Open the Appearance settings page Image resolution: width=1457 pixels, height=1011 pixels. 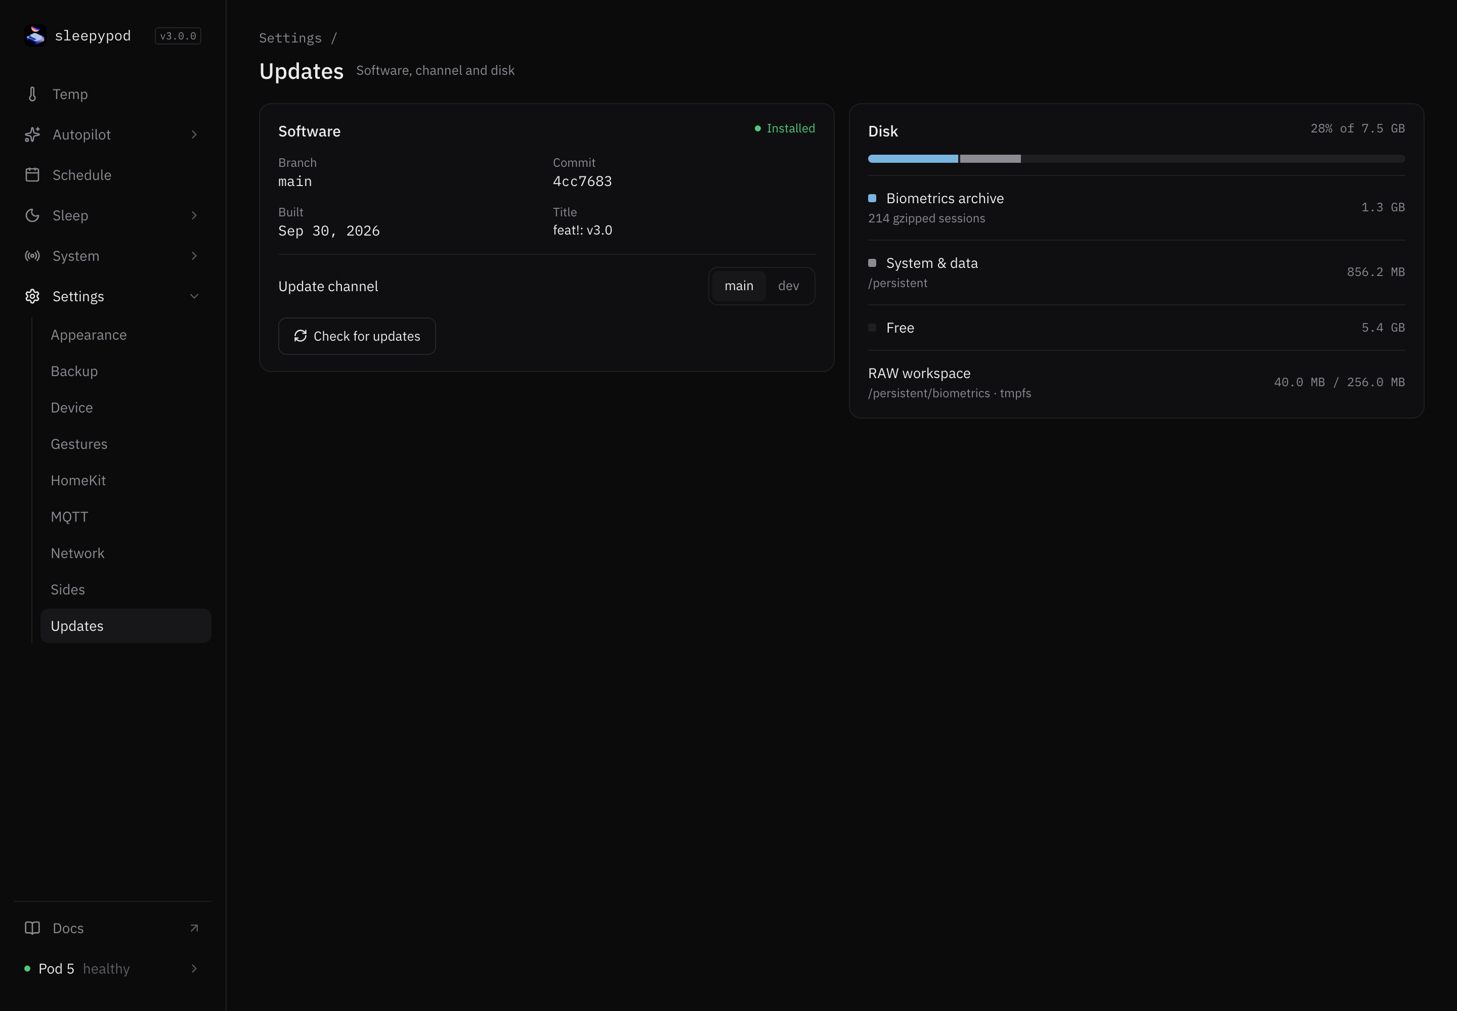[125, 335]
